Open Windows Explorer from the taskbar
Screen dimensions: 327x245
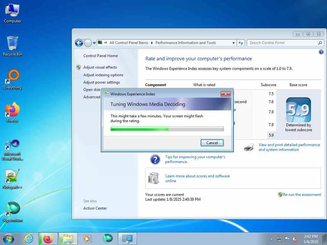click(x=68, y=239)
